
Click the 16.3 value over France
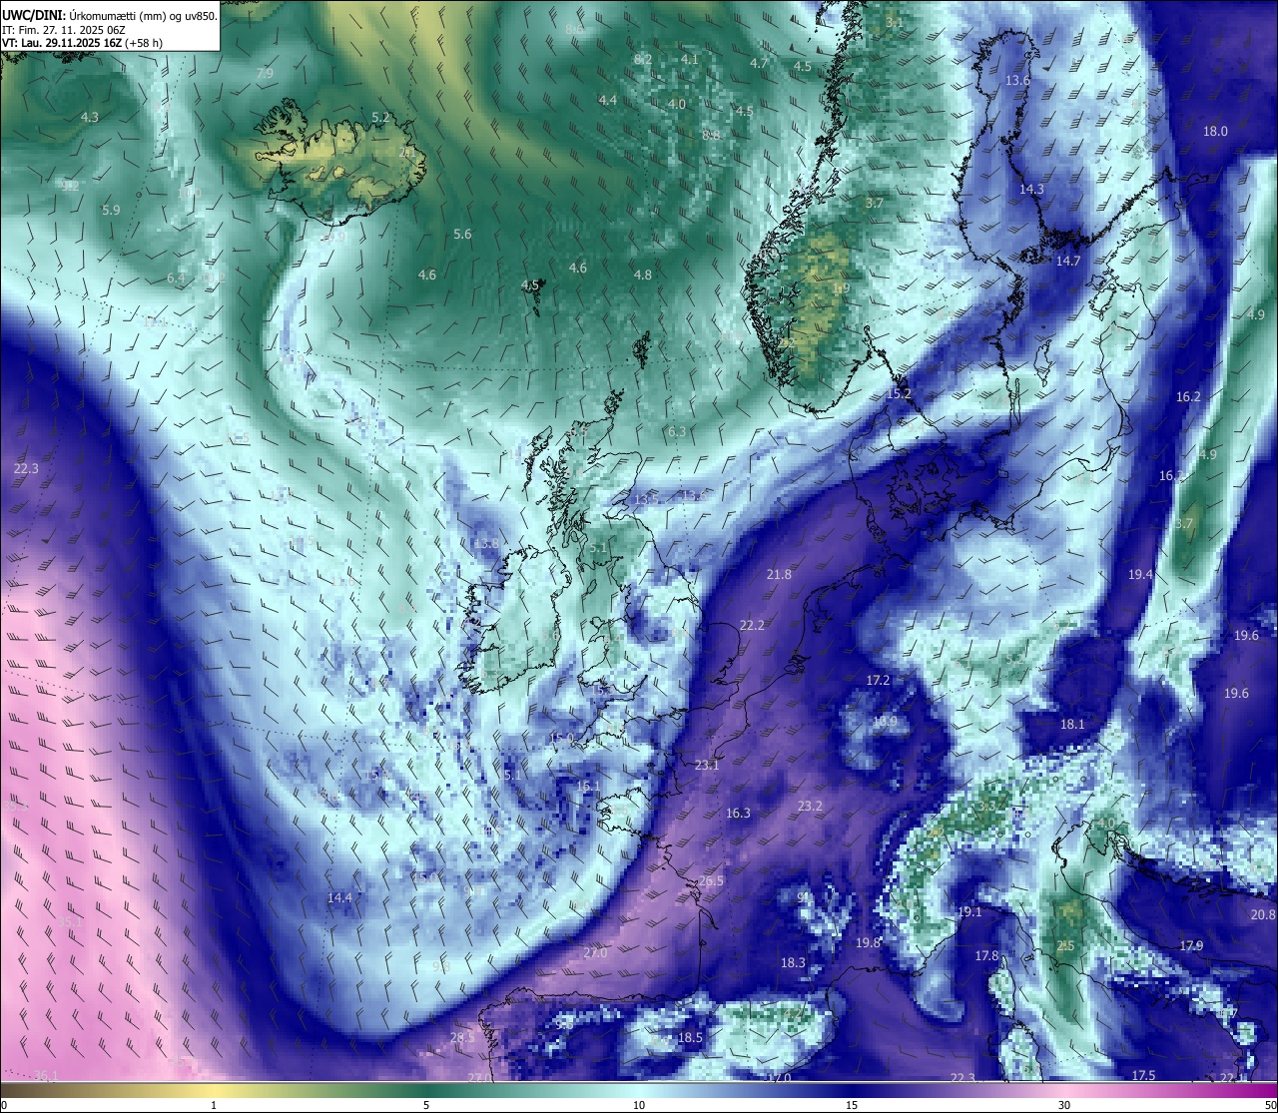click(x=738, y=814)
